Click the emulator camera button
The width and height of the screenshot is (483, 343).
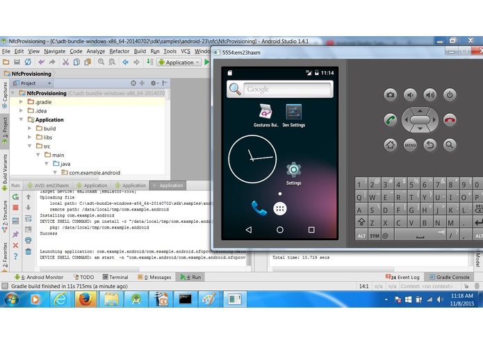391,94
